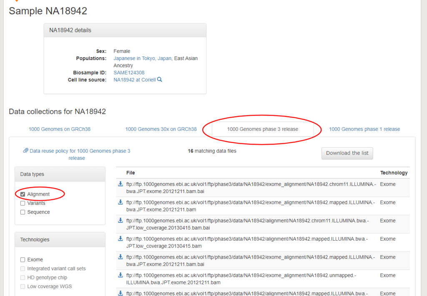
Task: Select 1000 Genomes phase 1 release tab
Action: (x=364, y=129)
